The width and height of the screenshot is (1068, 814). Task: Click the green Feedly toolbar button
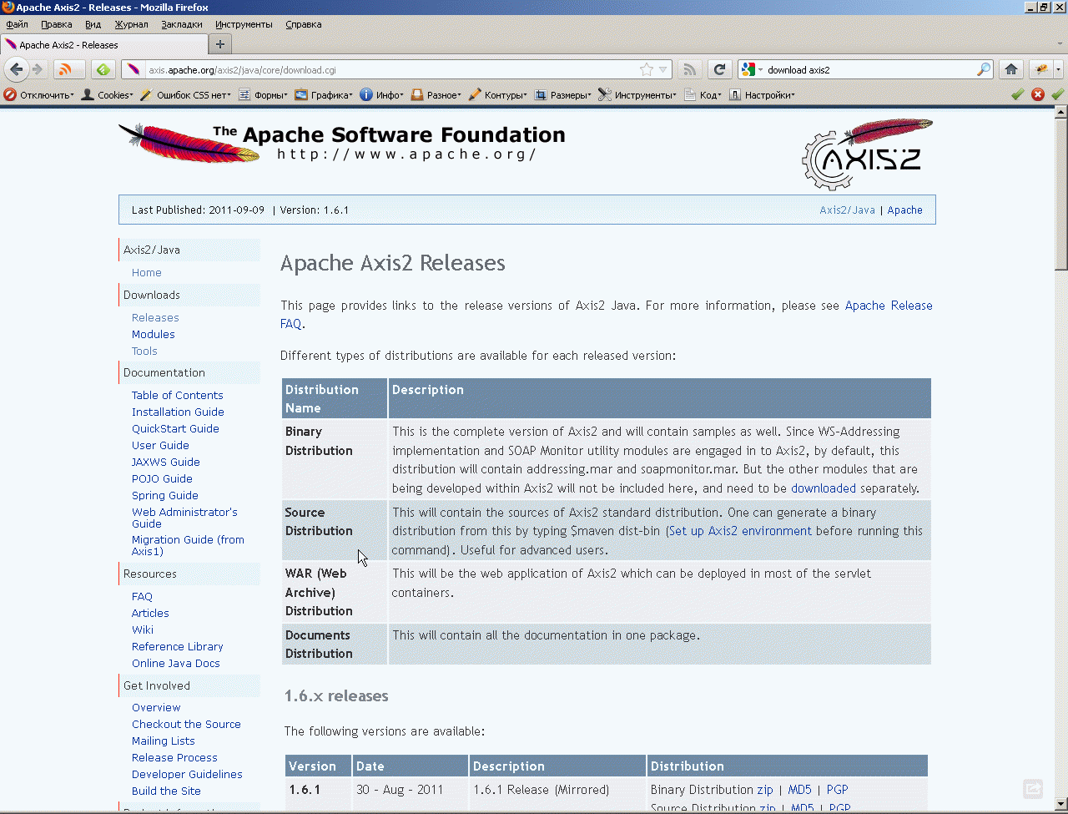(103, 69)
